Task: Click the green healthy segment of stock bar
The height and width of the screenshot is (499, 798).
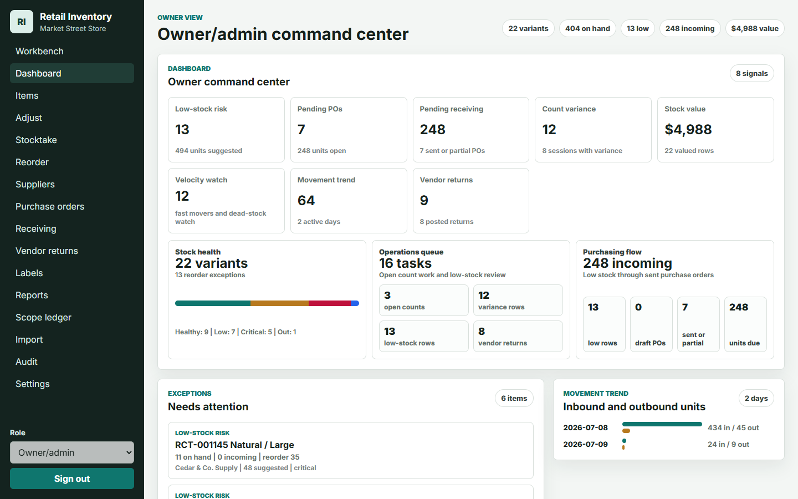Action: point(213,303)
